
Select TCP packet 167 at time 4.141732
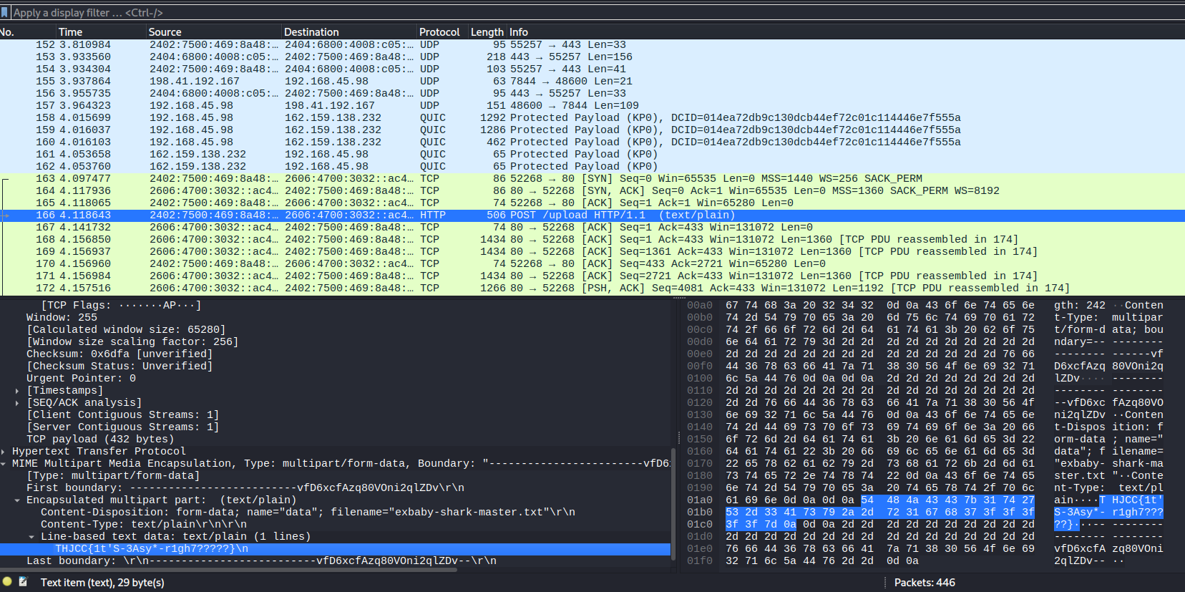click(x=592, y=228)
